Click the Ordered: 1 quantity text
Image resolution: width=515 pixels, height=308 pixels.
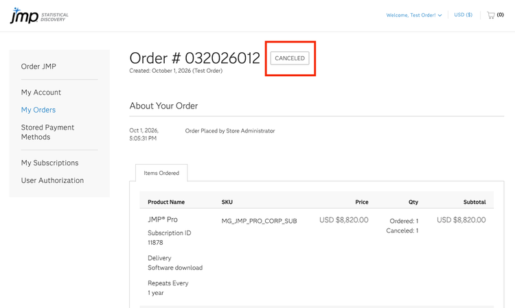coord(404,221)
